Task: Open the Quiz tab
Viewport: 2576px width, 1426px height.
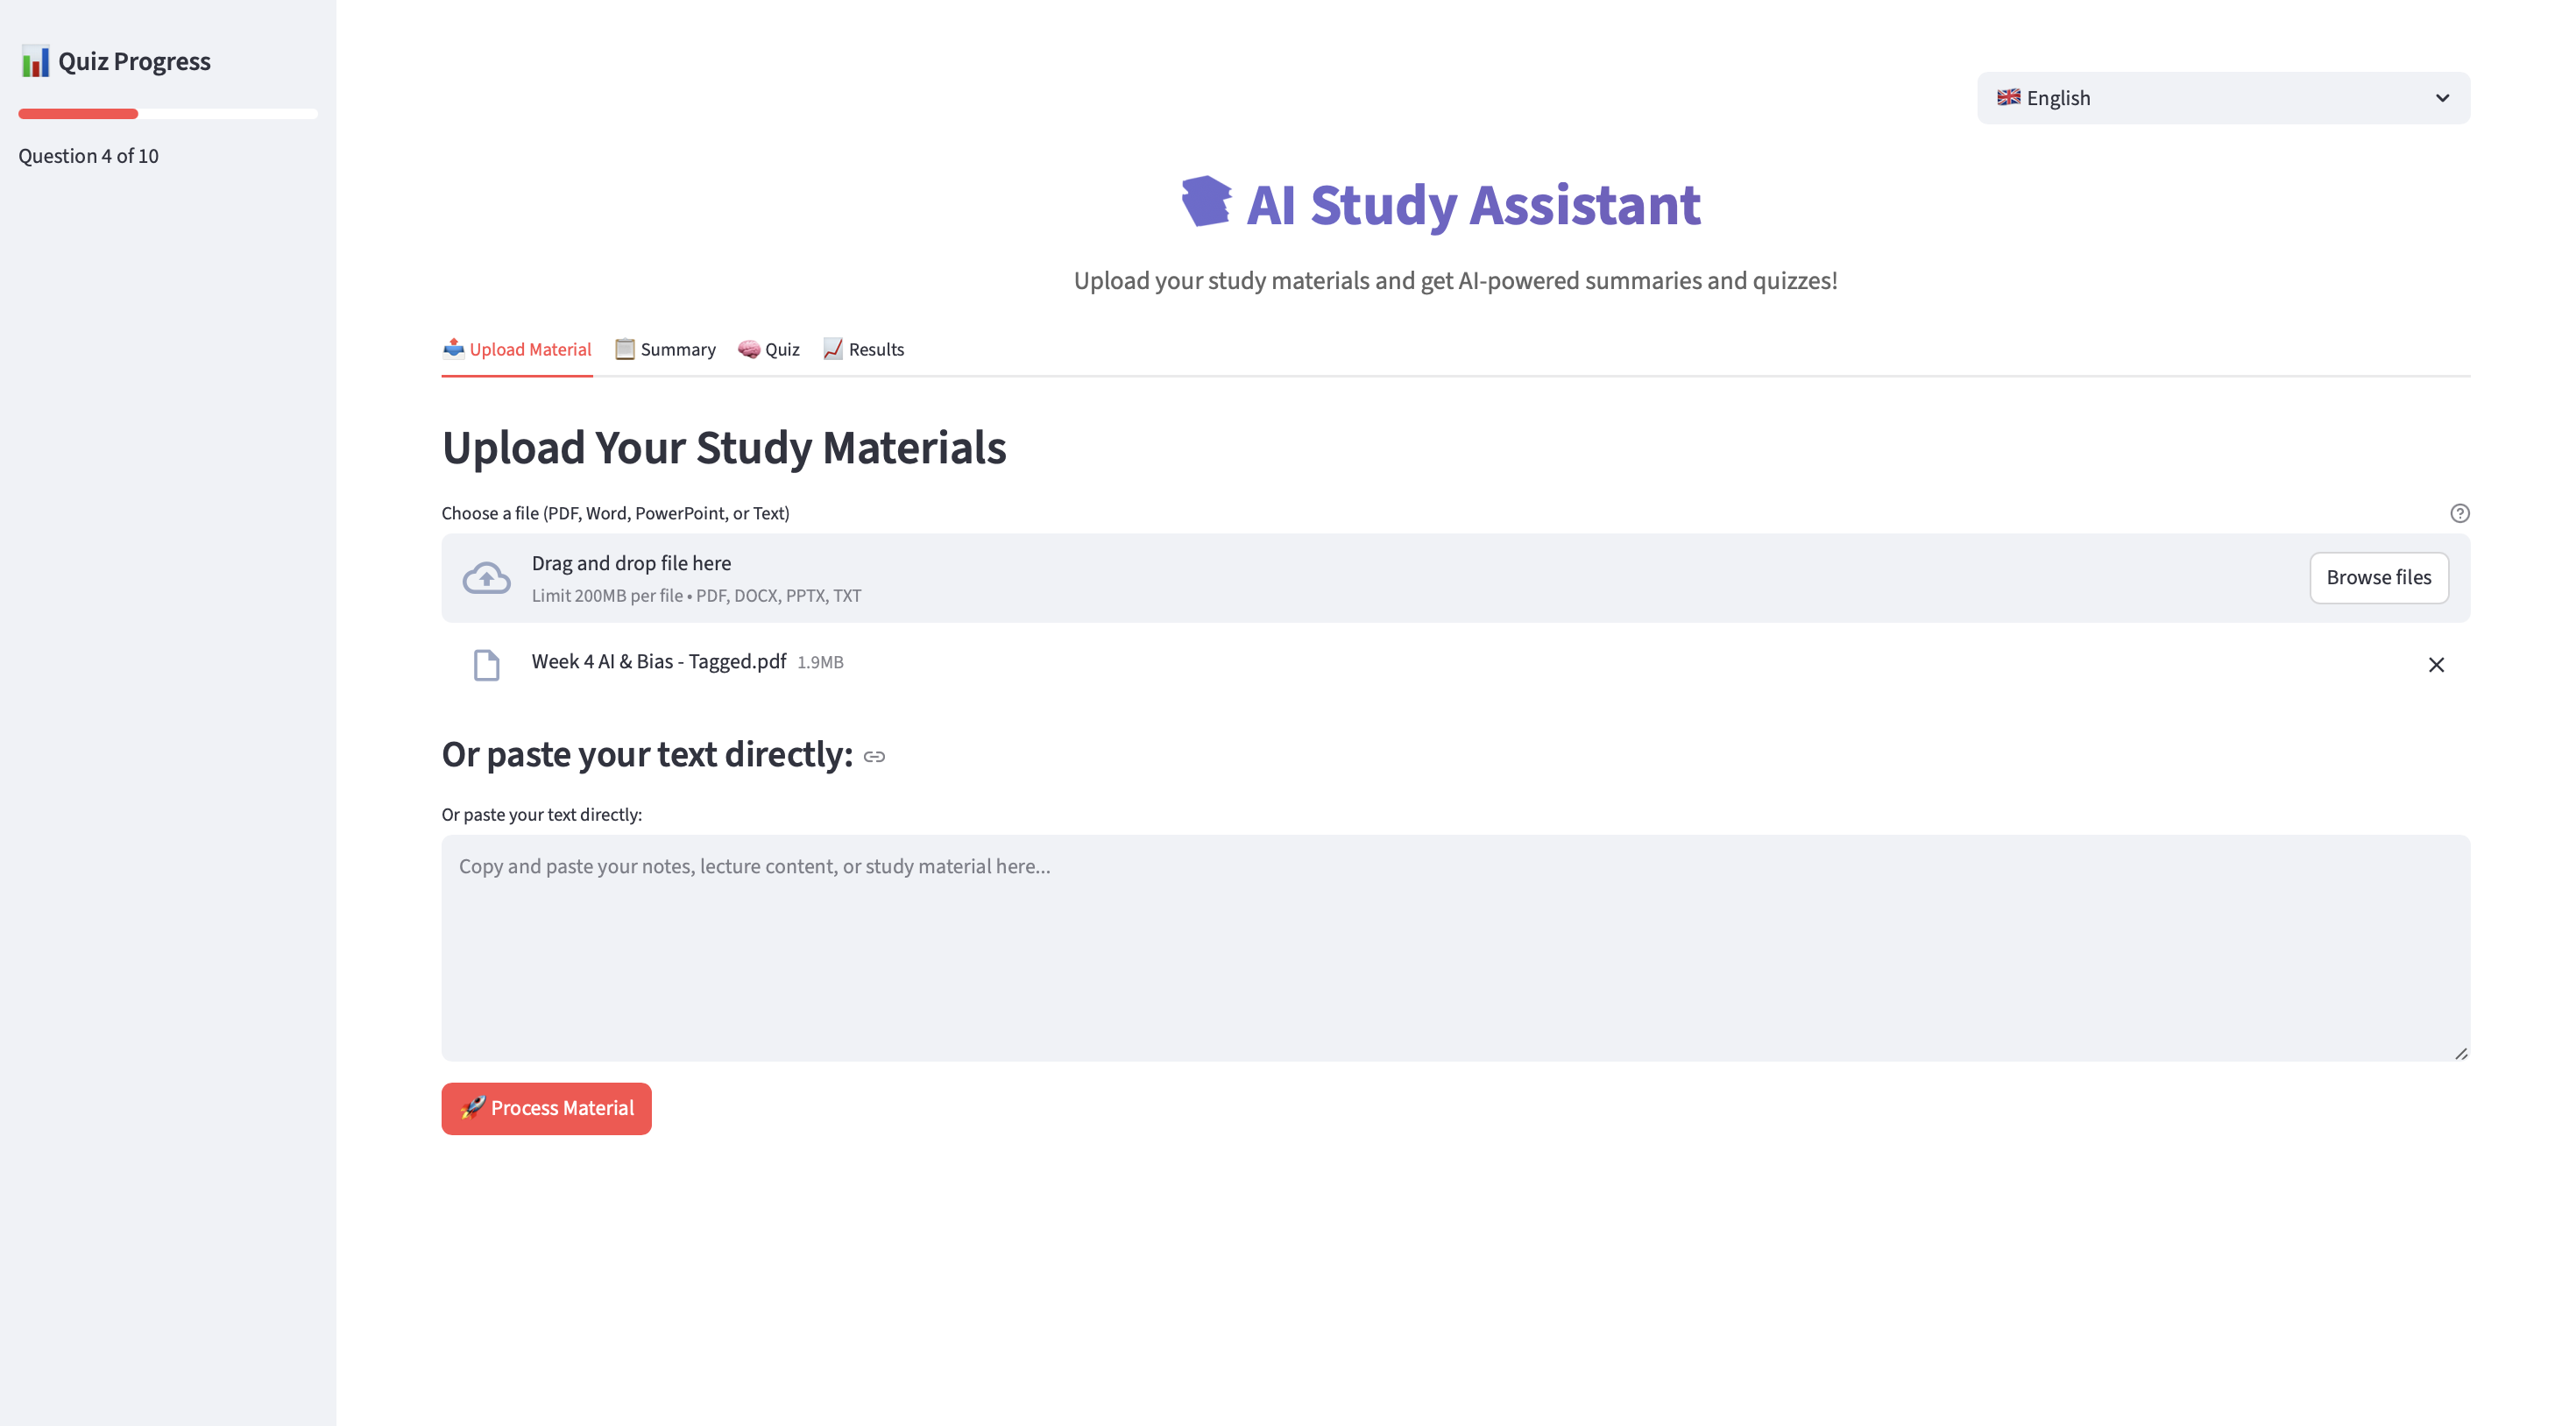Action: (769, 349)
